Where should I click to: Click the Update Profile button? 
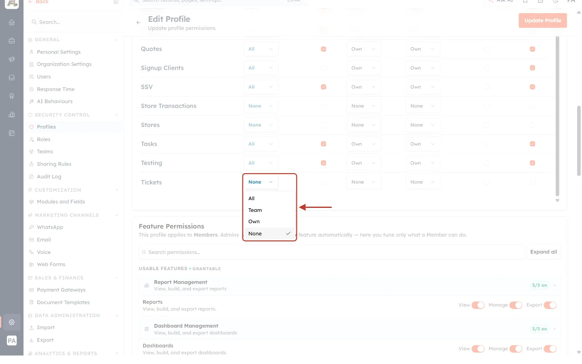coord(543,21)
